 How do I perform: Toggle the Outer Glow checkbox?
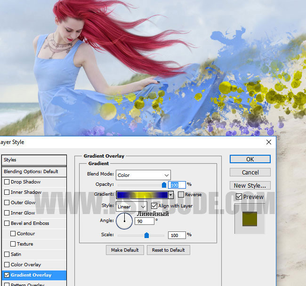coord(7,202)
